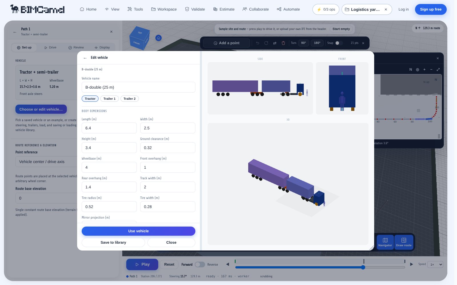The height and width of the screenshot is (285, 457).
Task: Switch to the Drive tab
Action: pyautogui.click(x=50, y=48)
